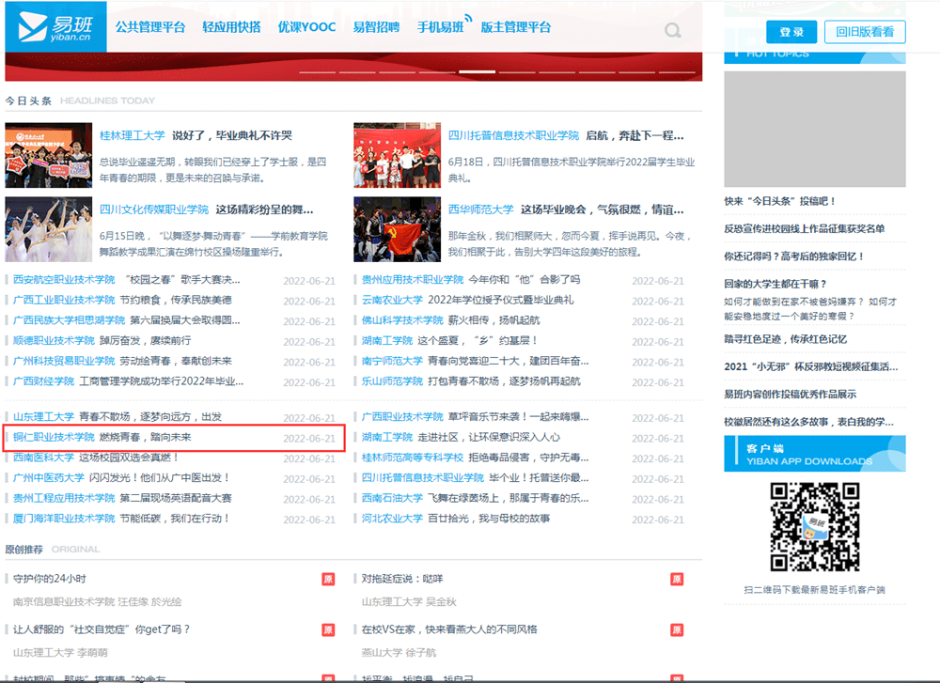Open hot topic 你还记得吗？高考后的独家回忆

tap(794, 256)
